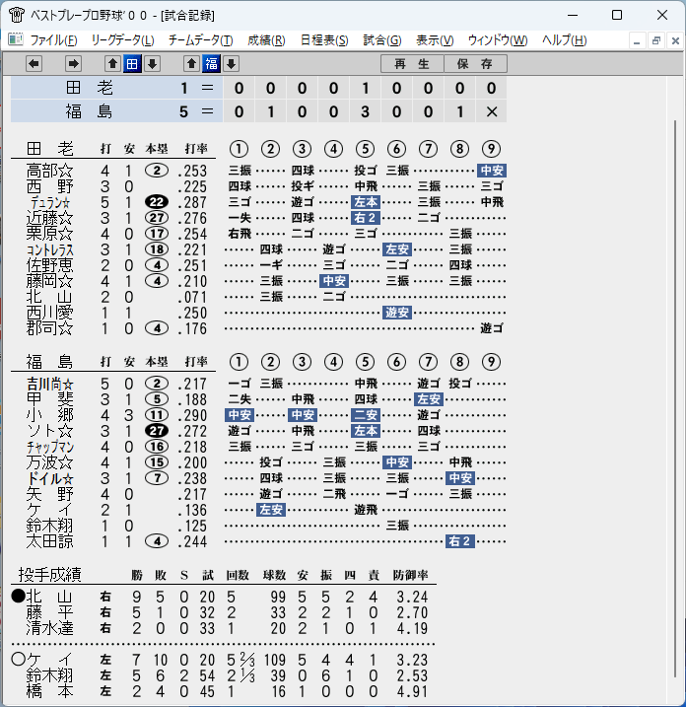The width and height of the screenshot is (686, 707).
Task: Open the ファイル(F) menu
Action: pyautogui.click(x=53, y=40)
